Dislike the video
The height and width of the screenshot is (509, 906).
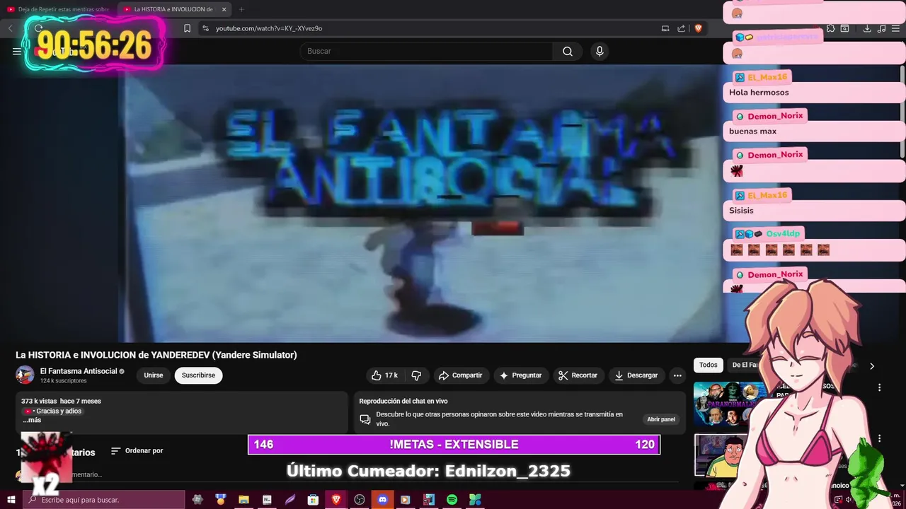[x=416, y=375]
